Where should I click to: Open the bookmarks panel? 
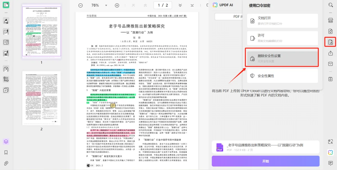pyautogui.click(x=6, y=152)
